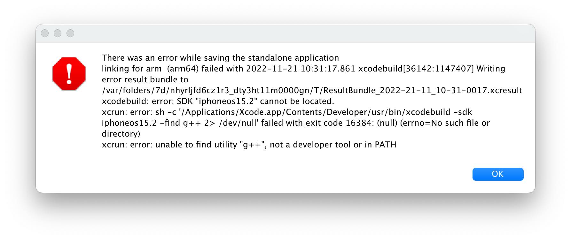571x240 pixels.
Task: Click the unable to find utility "g++" line
Action: (x=249, y=145)
